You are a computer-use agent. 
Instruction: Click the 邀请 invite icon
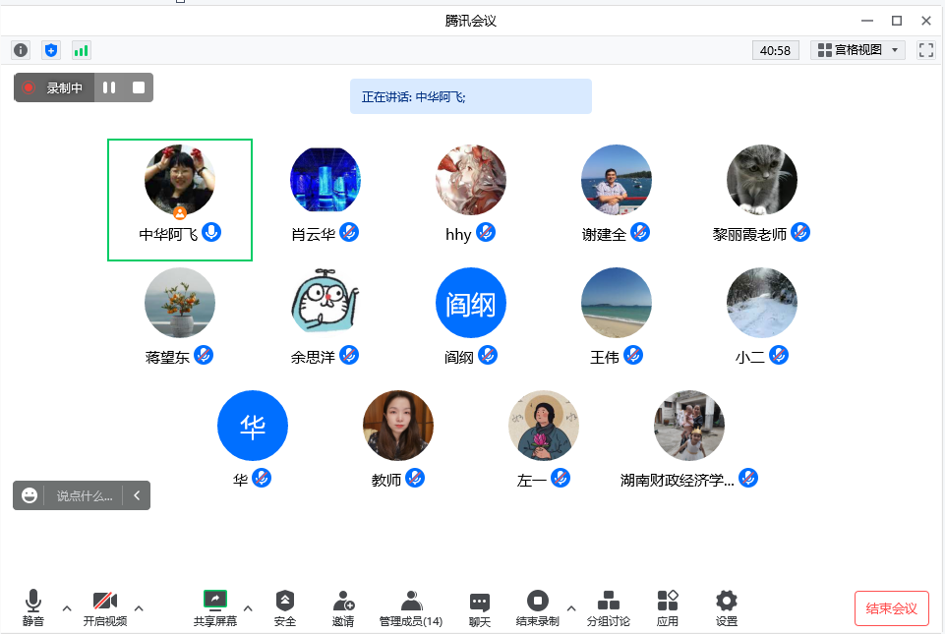coord(343,606)
